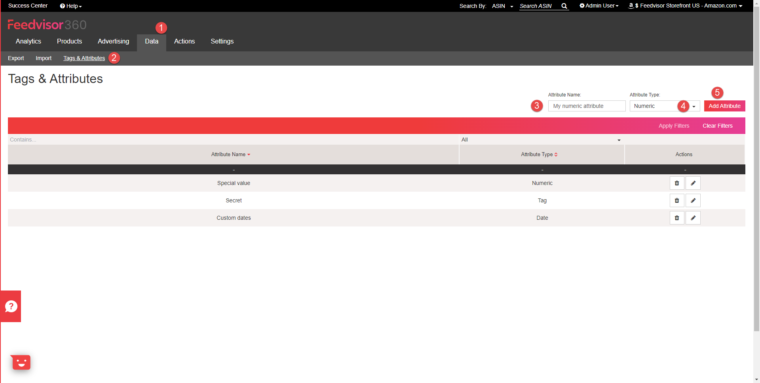Edit the Secret tag attribute

point(693,200)
